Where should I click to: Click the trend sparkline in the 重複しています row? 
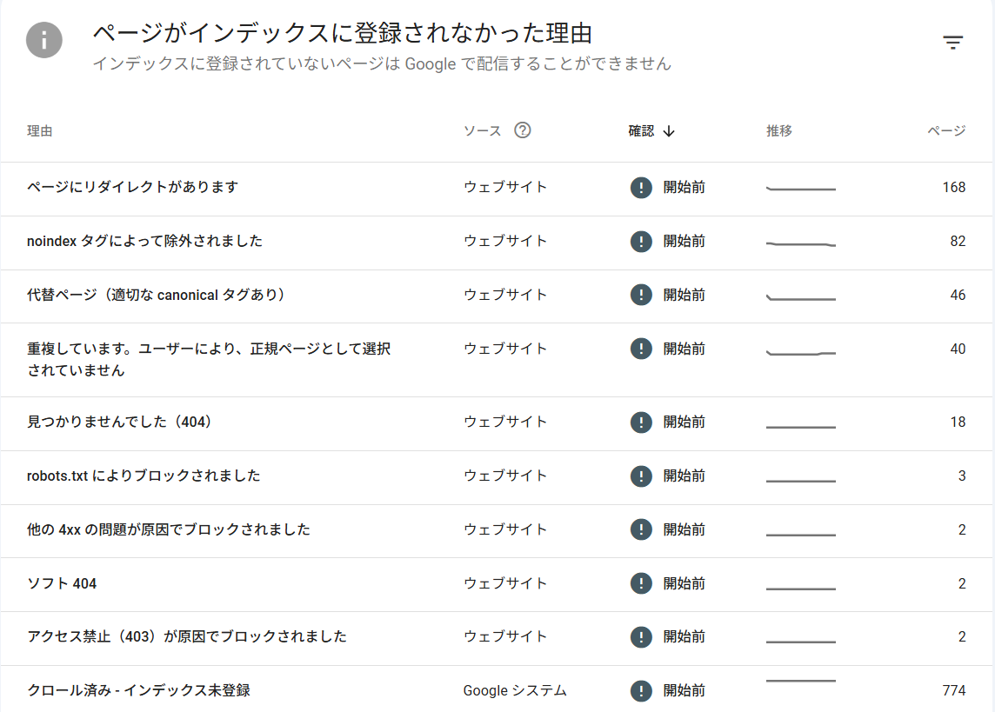coord(800,354)
